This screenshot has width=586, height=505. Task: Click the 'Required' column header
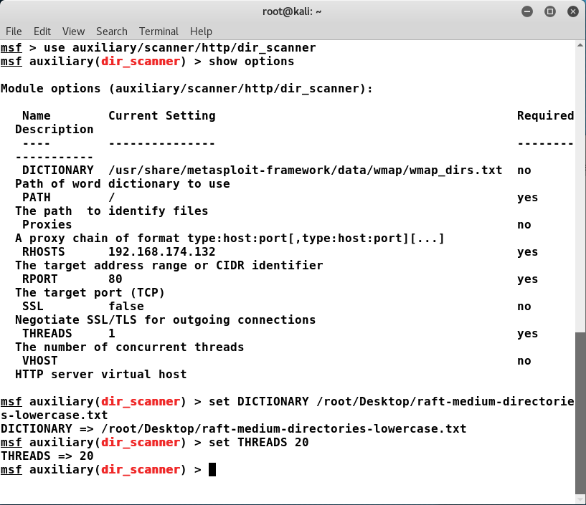(x=545, y=116)
